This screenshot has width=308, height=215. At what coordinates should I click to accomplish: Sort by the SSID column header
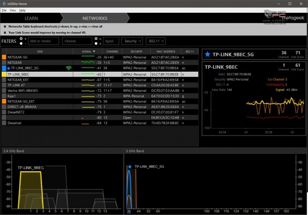(x=40, y=51)
